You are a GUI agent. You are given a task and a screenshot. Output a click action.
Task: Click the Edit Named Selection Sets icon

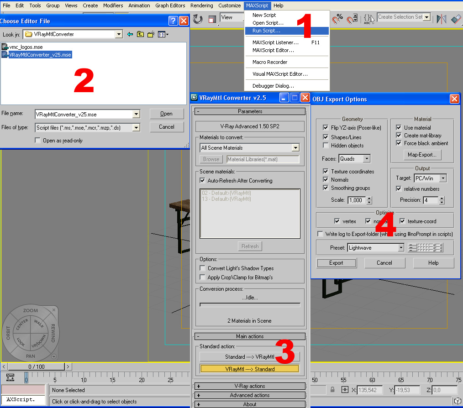(x=368, y=19)
